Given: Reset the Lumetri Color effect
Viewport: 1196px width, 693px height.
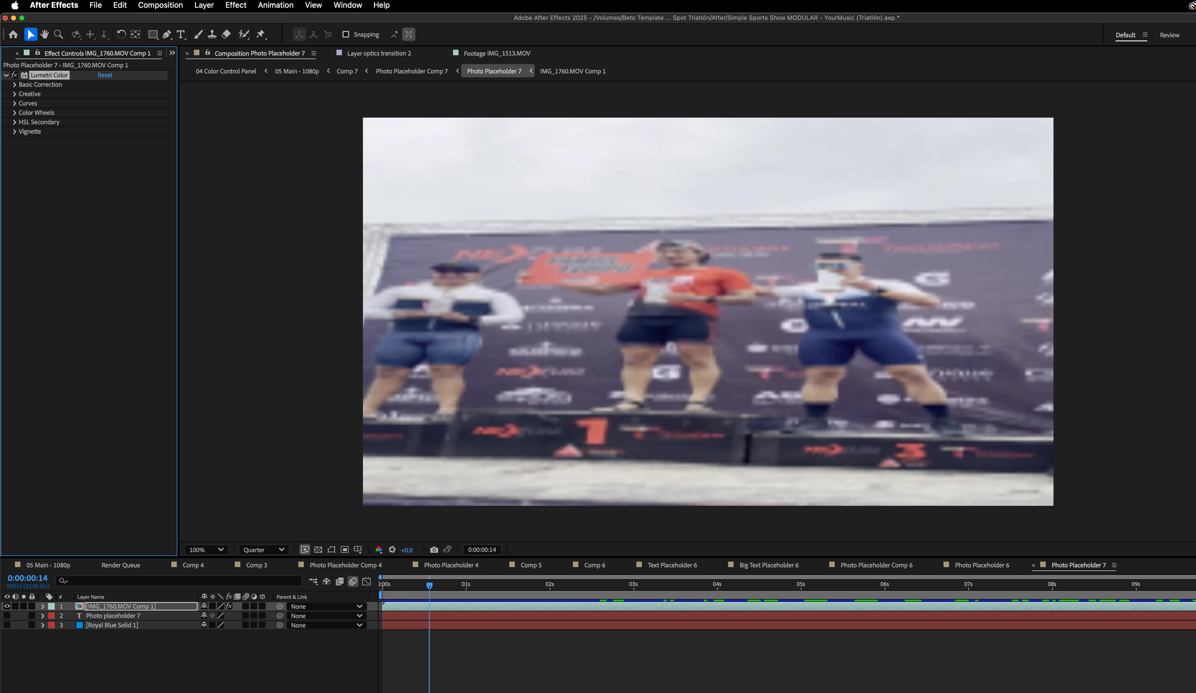Looking at the screenshot, I should [105, 75].
